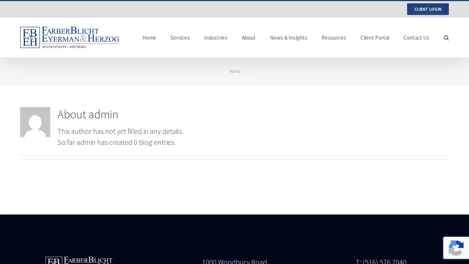
Task: Open the Services menu
Action: [180, 38]
